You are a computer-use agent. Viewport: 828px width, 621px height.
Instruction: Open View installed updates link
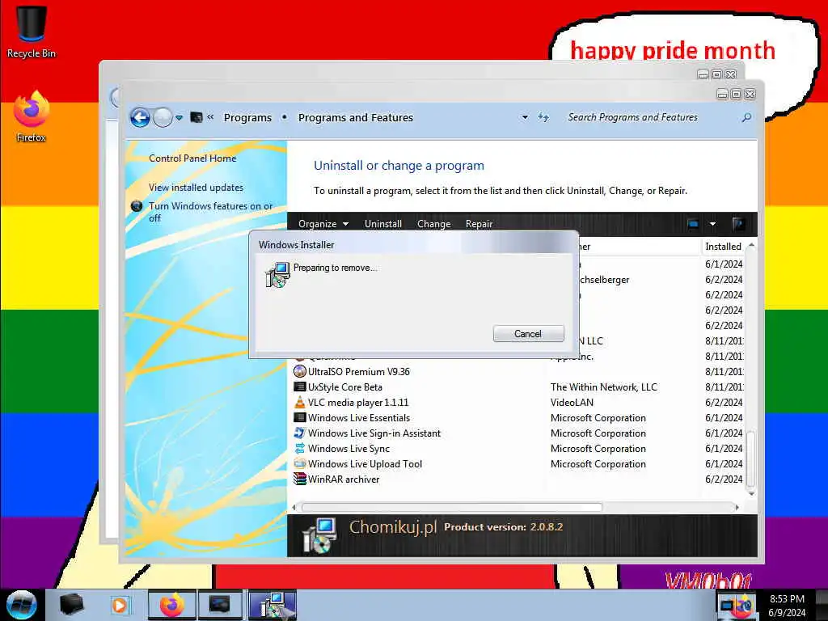click(x=196, y=188)
